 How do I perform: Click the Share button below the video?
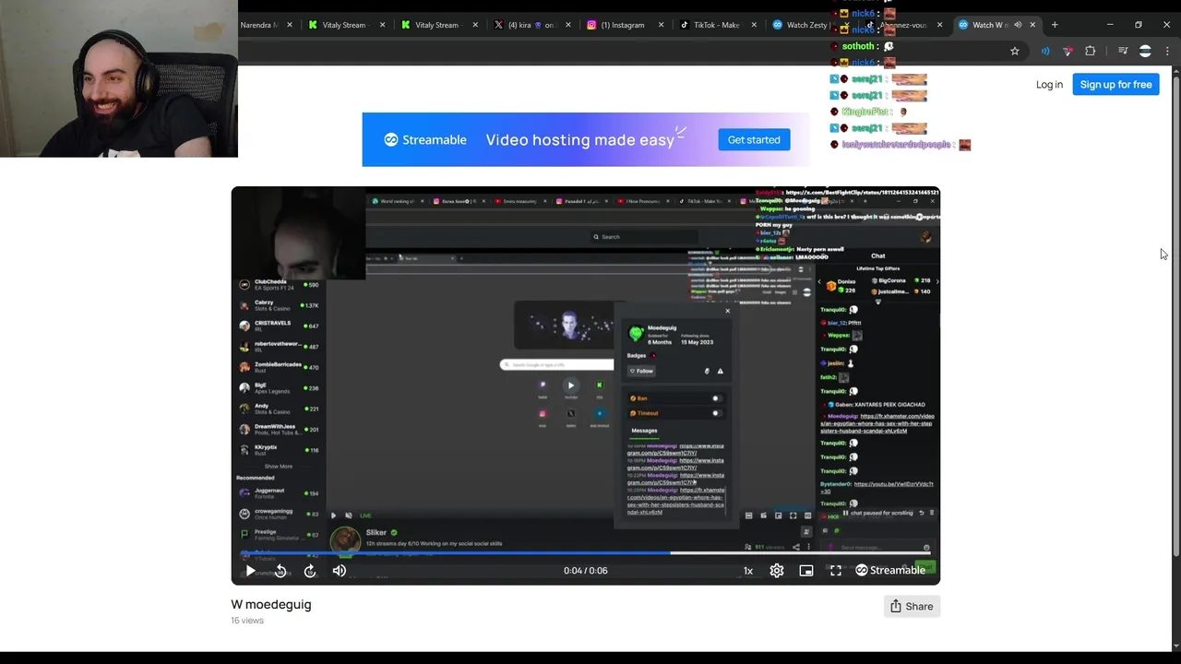pyautogui.click(x=912, y=606)
